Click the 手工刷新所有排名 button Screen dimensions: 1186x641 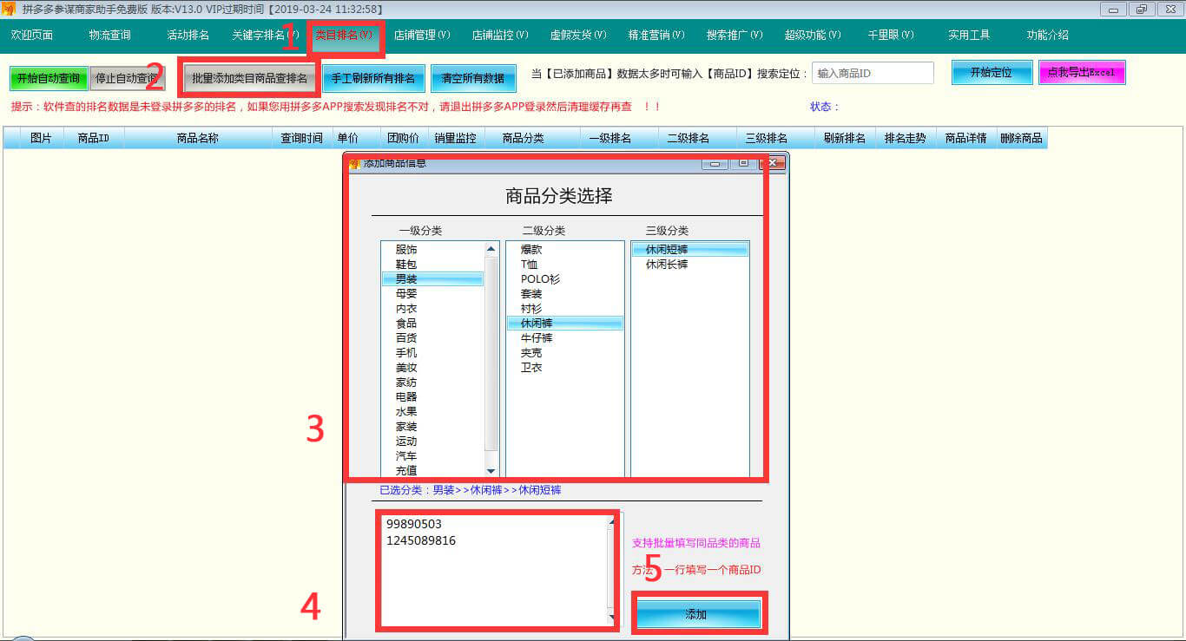tap(374, 78)
